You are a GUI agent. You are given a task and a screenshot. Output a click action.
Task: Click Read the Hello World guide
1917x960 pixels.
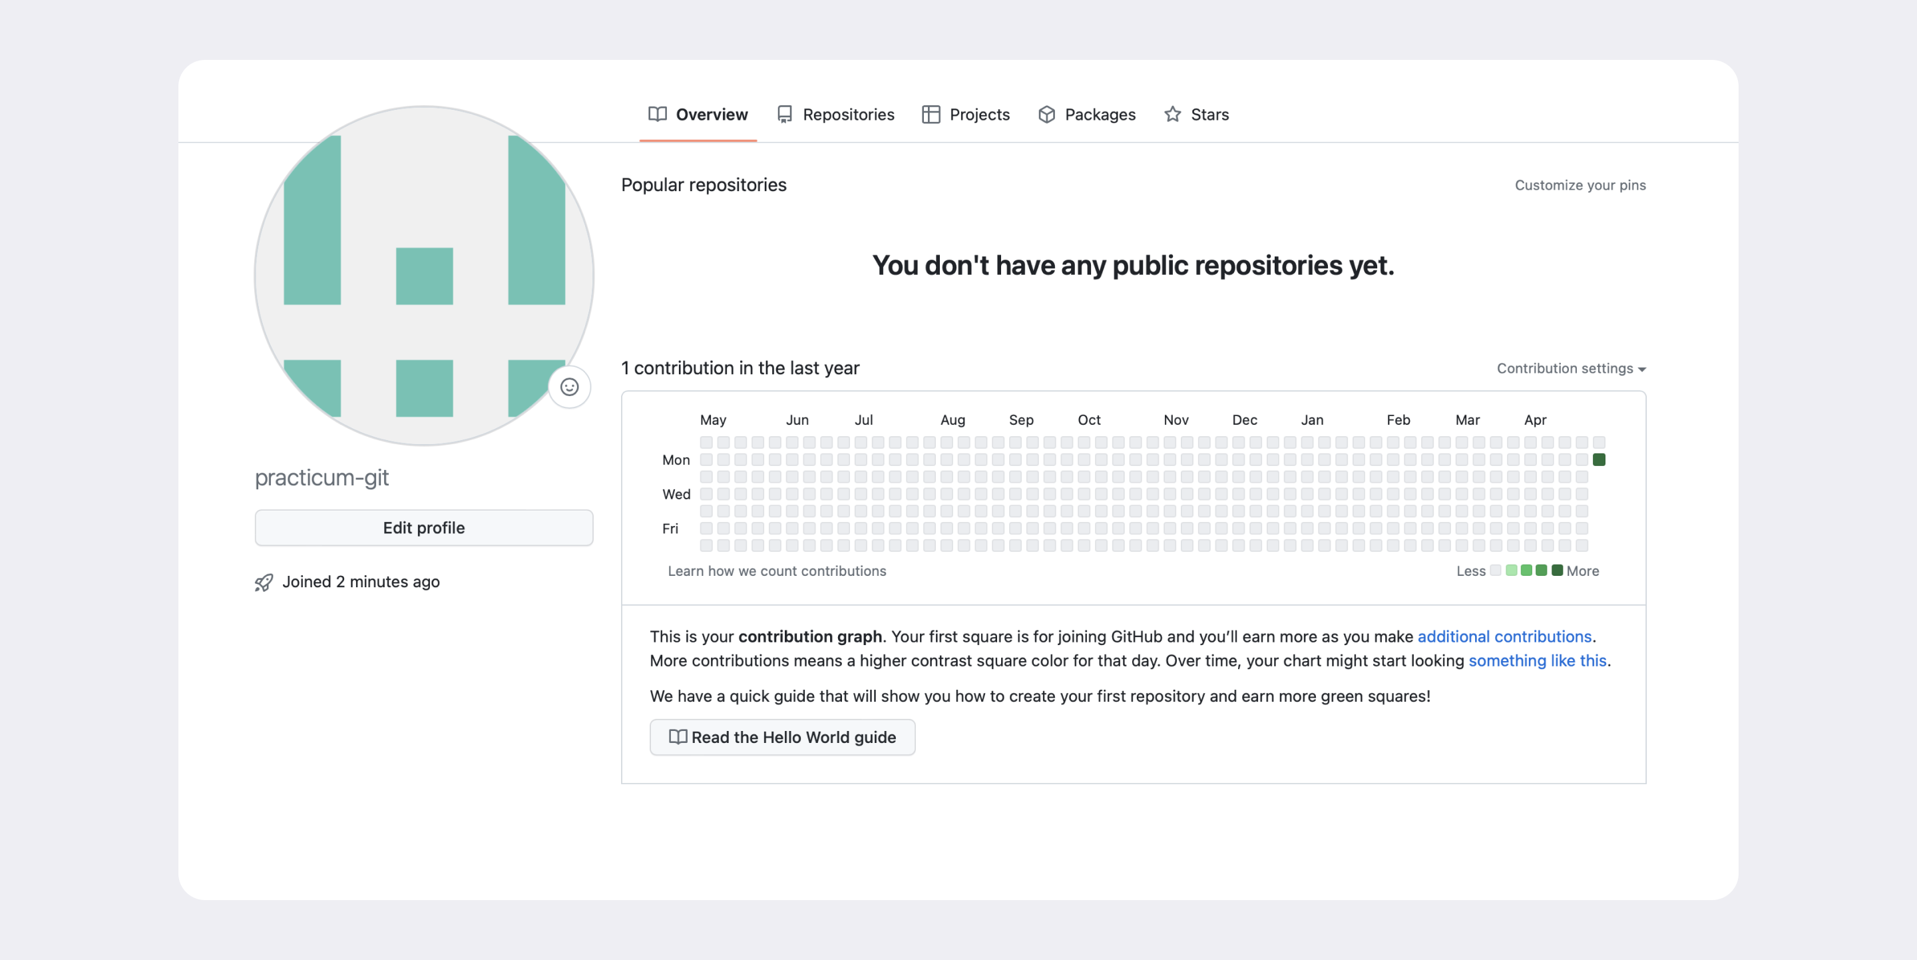(x=782, y=737)
